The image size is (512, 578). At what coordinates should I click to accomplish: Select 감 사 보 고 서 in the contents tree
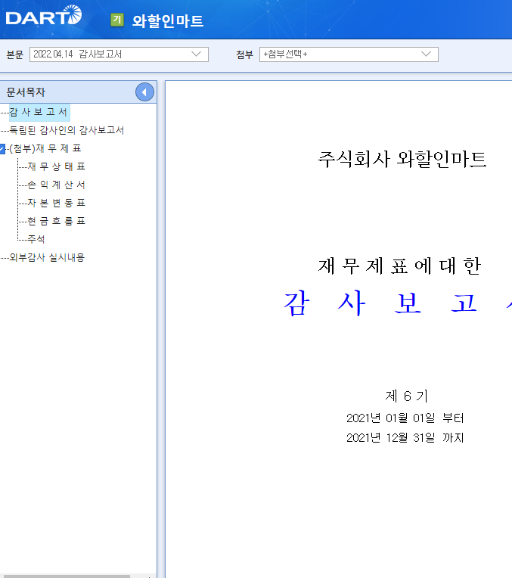(39, 112)
